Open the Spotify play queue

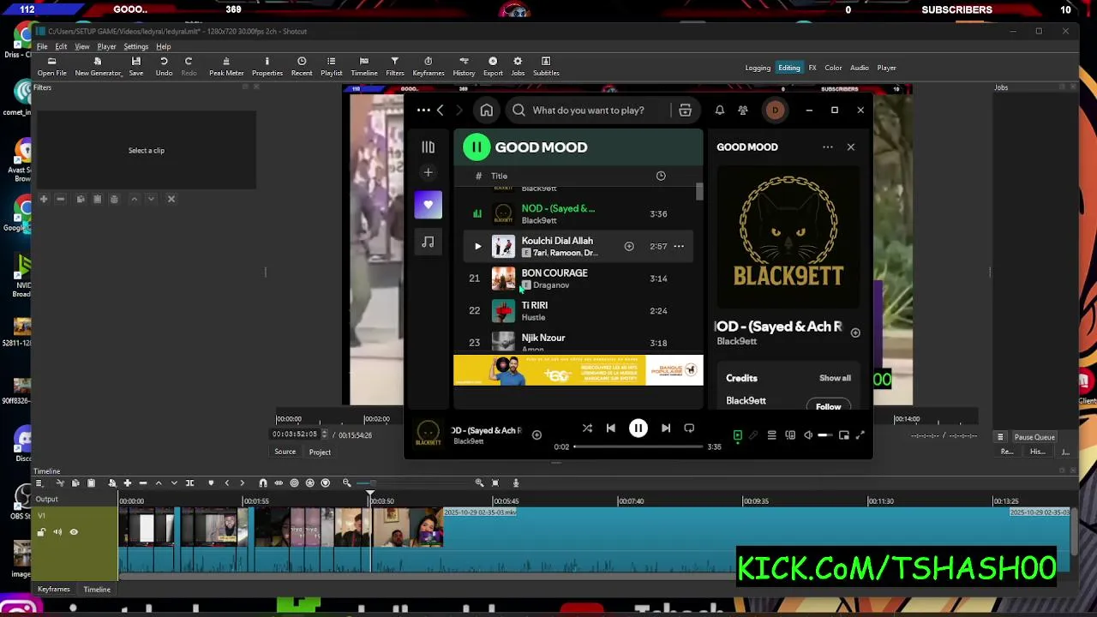[x=771, y=435]
